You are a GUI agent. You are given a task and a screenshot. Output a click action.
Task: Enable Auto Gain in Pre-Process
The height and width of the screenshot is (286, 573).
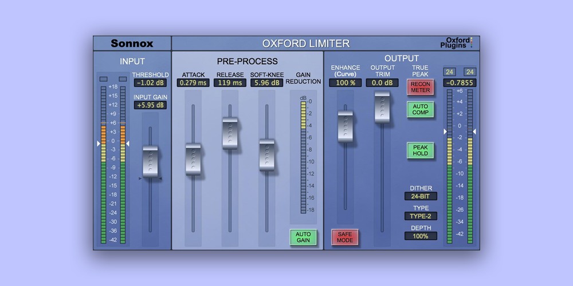tap(303, 237)
